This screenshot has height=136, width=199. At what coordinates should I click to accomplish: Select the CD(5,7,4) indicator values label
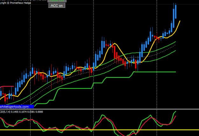click(x=21, y=112)
